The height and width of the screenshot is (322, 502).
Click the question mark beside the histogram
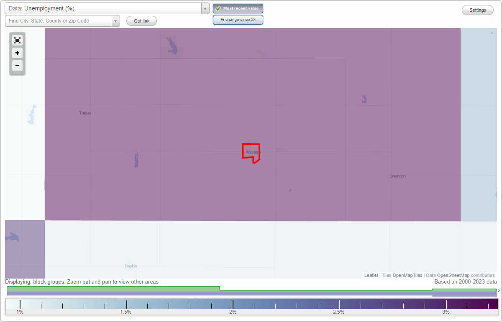click(x=499, y=291)
